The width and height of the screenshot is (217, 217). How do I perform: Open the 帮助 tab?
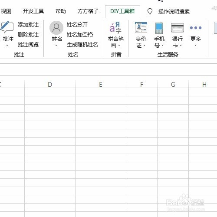point(61,11)
